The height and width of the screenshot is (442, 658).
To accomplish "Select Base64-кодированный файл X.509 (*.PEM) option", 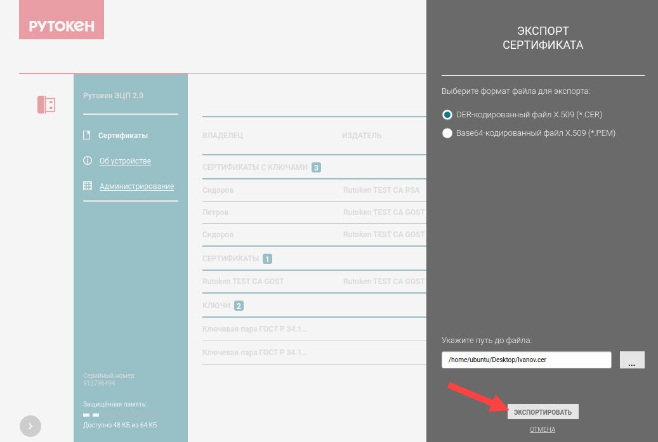I will (x=447, y=133).
